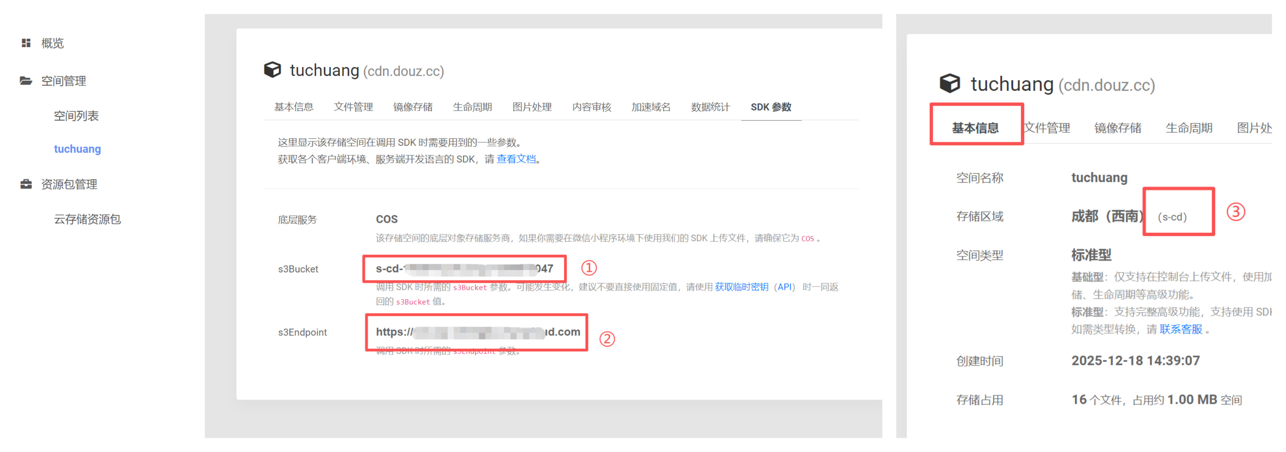Viewport: 1286px width, 452px height.
Task: Switch to the 加速域名 tab
Action: [x=650, y=106]
